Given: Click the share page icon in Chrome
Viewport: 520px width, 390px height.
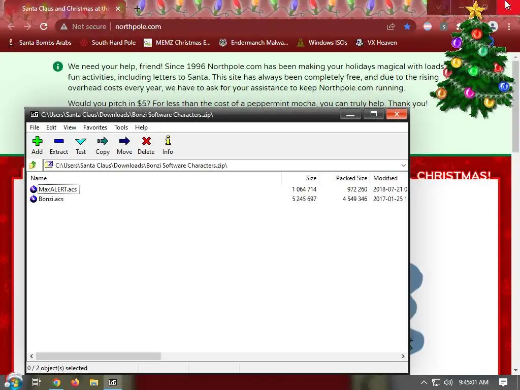Looking at the screenshot, I should (391, 26).
